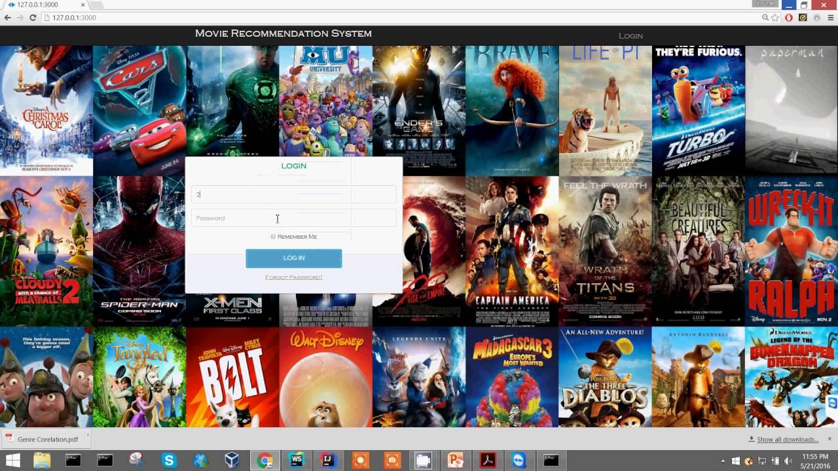Show hidden system tray icons
The image size is (838, 471).
pyautogui.click(x=723, y=461)
